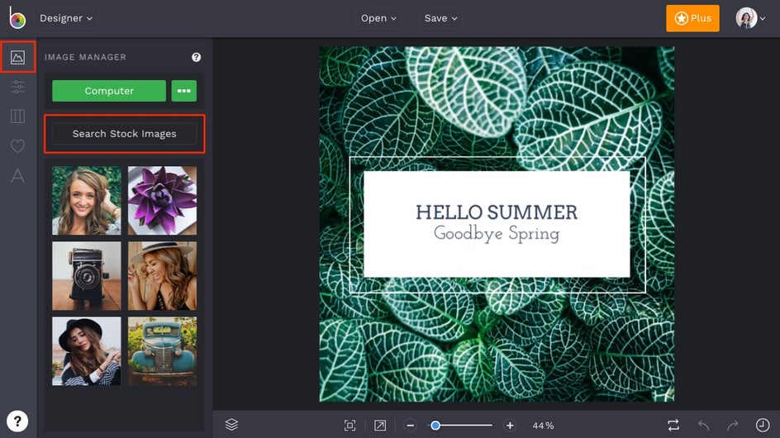Expand the Save dropdown menu

[x=440, y=18]
